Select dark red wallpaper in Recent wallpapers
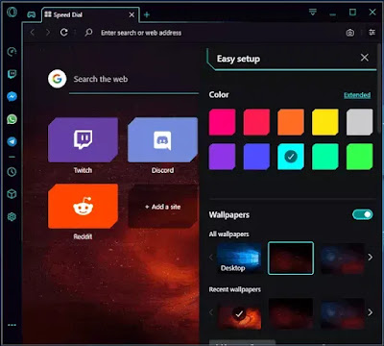Image resolution: width=384 pixels, height=346 pixels. pyautogui.click(x=291, y=314)
